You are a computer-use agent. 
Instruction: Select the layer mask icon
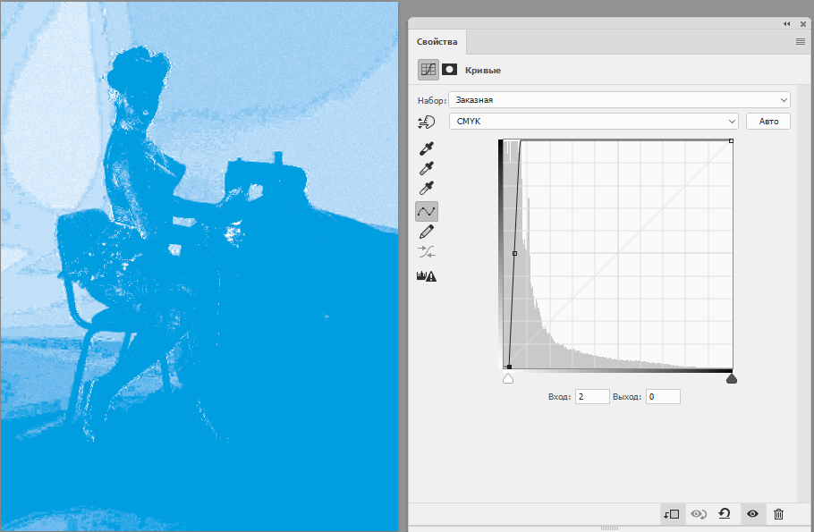(450, 70)
